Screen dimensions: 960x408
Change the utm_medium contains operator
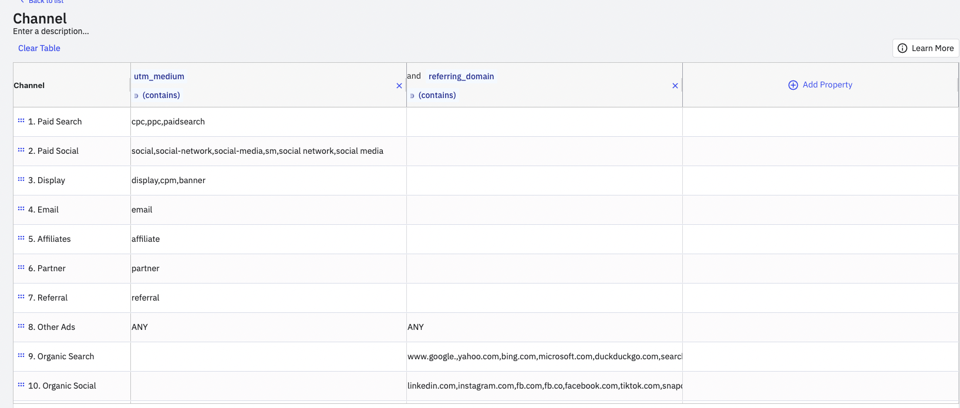pyautogui.click(x=161, y=95)
